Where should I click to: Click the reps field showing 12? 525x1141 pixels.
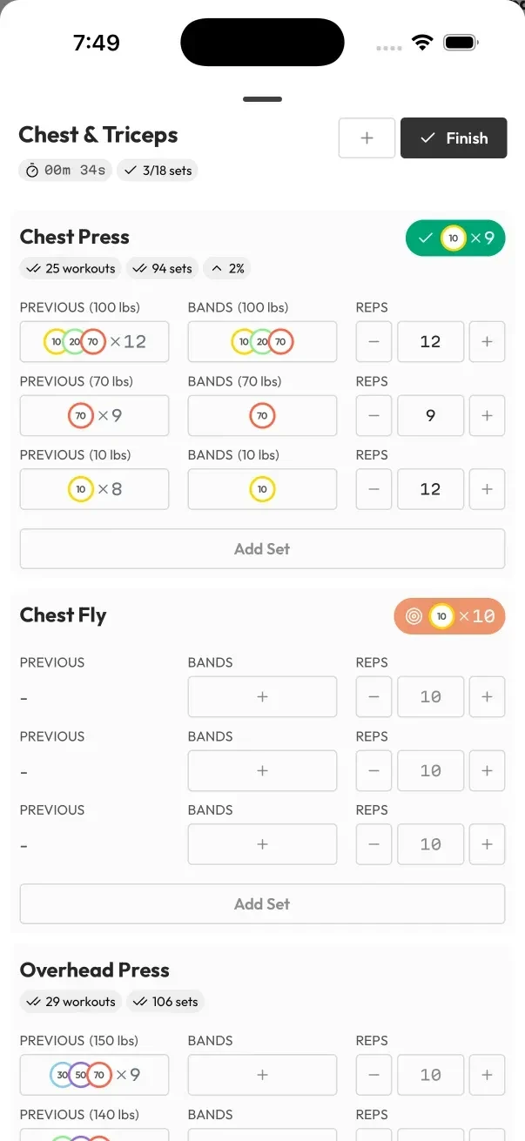(430, 341)
